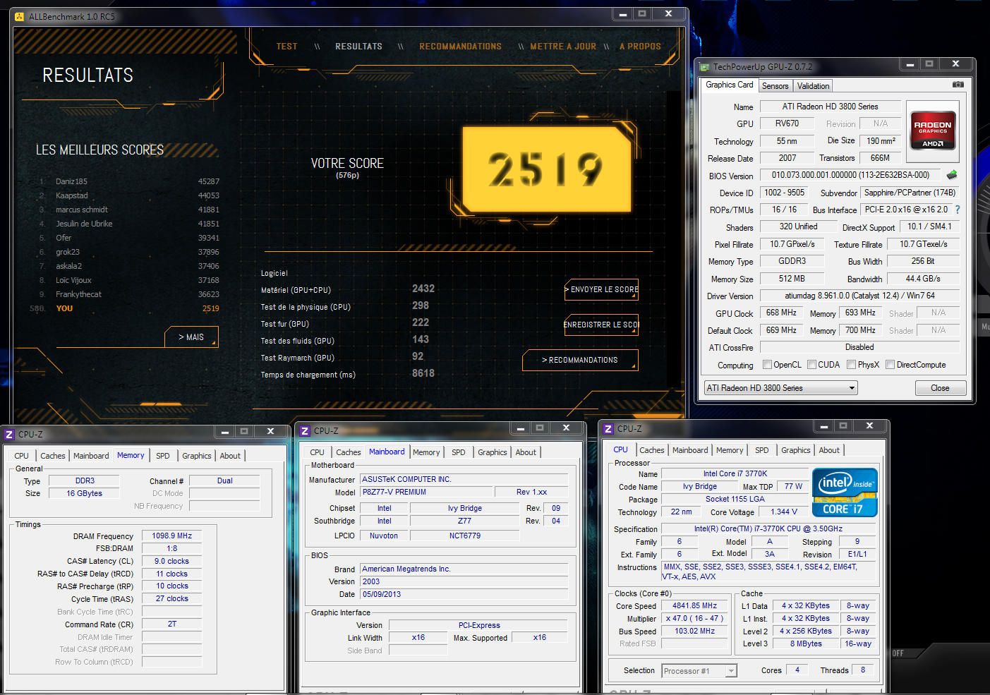The width and height of the screenshot is (990, 695).
Task: Click the Intel Core i7 logo badge
Action: pyautogui.click(x=845, y=492)
